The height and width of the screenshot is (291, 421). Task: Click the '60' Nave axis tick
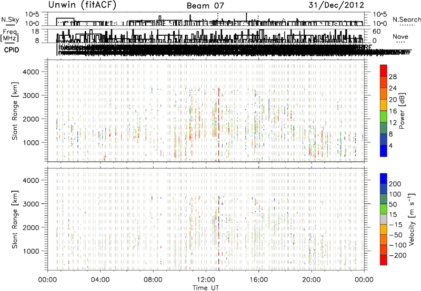(377, 32)
